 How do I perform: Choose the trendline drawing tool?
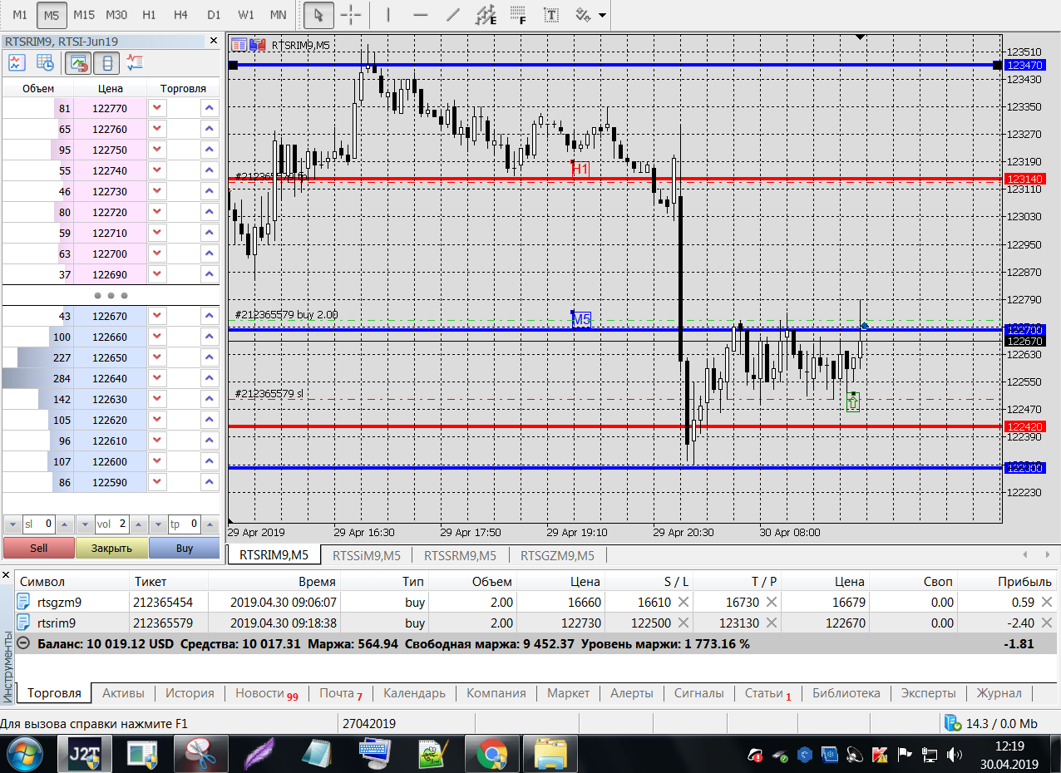pos(453,15)
